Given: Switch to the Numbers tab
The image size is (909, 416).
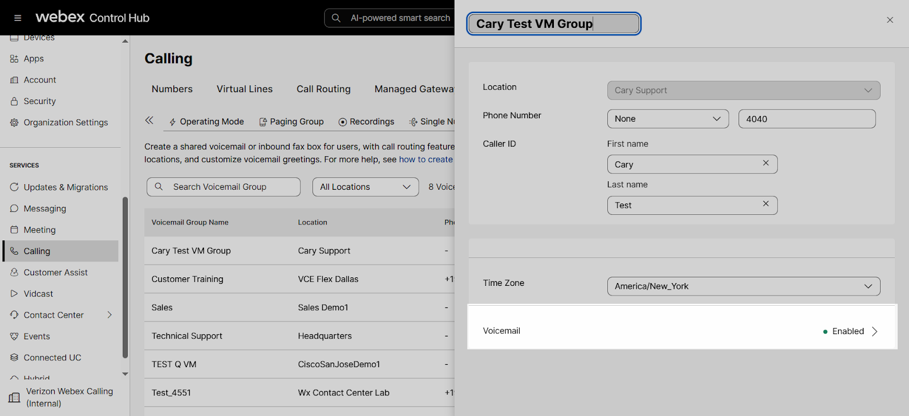Looking at the screenshot, I should (172, 89).
